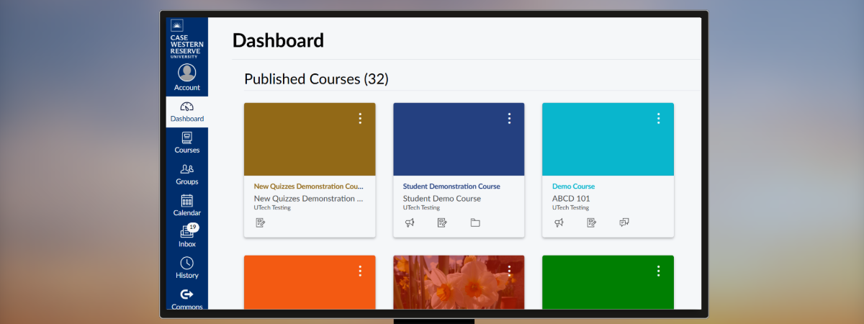864x324 pixels.
Task: Open the New Quizzes Demonstration Cou... title link
Action: point(309,186)
